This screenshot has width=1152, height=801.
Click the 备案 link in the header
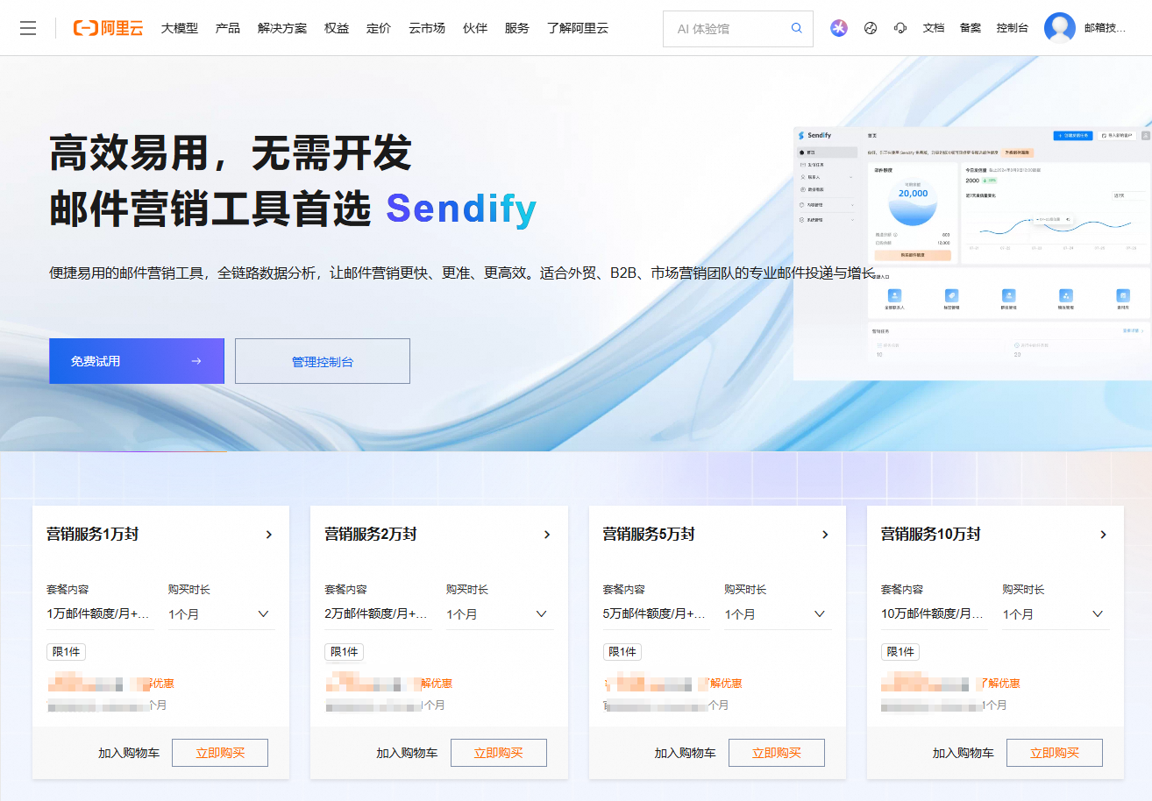tap(971, 28)
